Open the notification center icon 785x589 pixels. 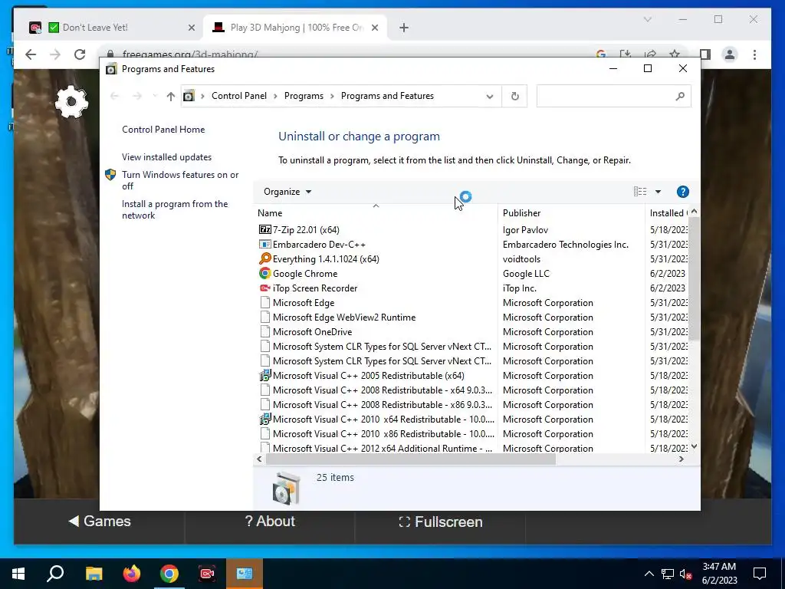(x=760, y=574)
